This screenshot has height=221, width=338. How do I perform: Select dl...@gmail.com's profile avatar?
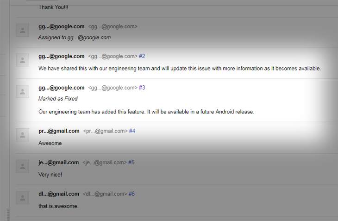point(22,197)
